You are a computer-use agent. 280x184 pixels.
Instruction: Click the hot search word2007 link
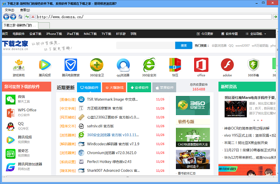pyautogui.click(x=242, y=46)
